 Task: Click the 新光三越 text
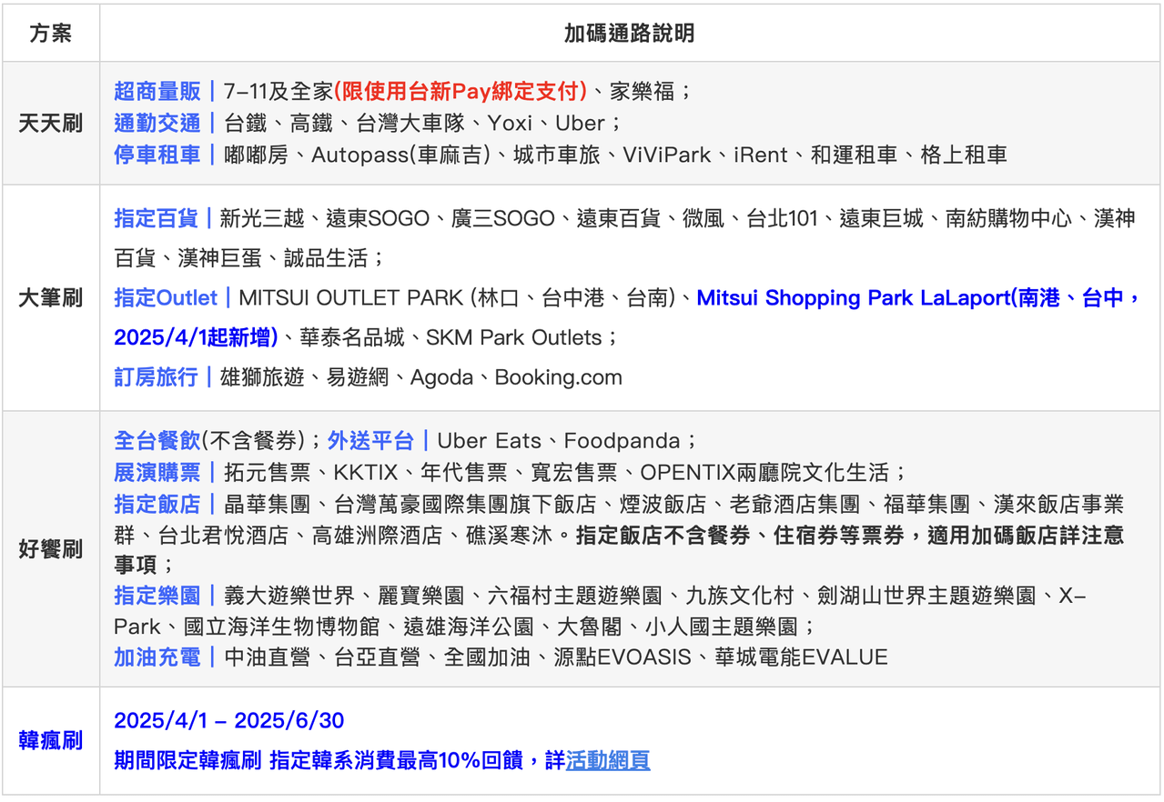pyautogui.click(x=262, y=218)
